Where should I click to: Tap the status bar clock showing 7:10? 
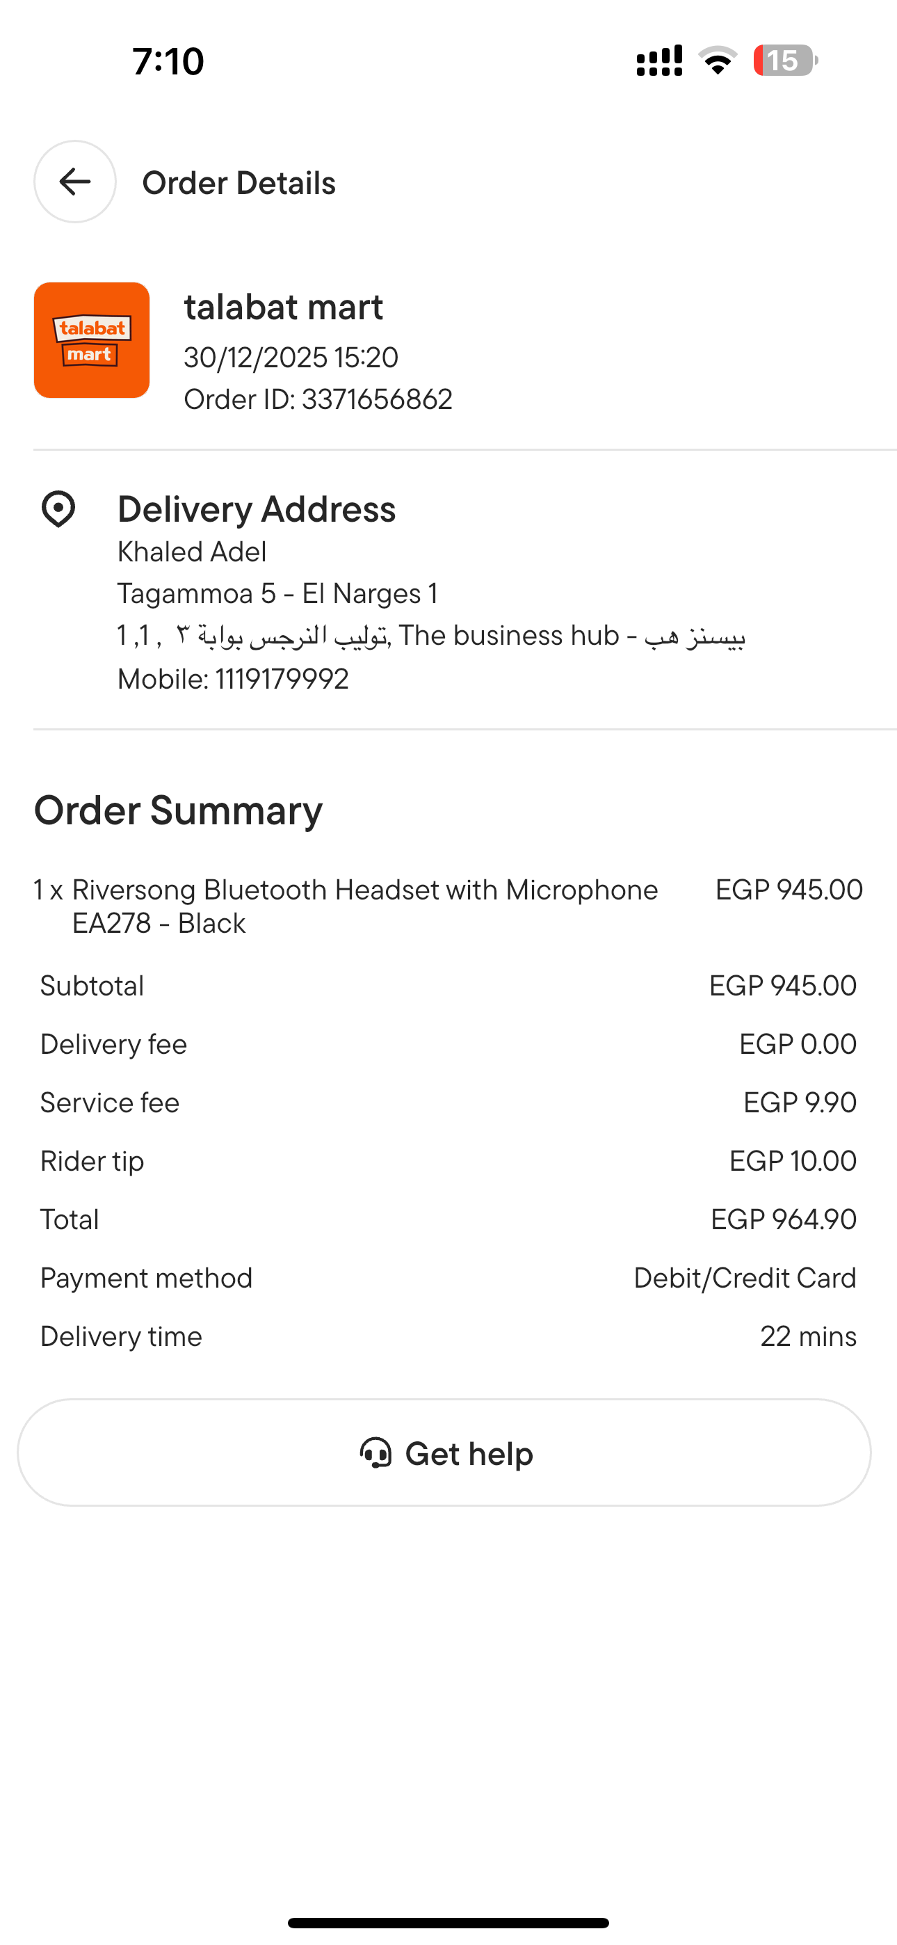pos(168,61)
